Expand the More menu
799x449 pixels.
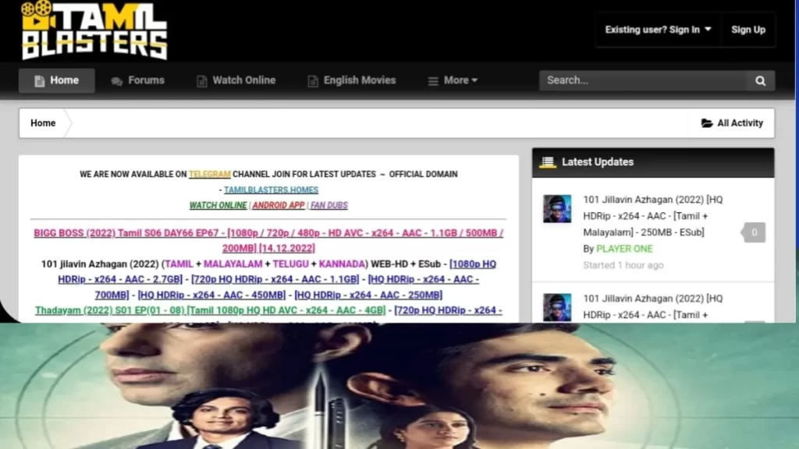click(453, 80)
